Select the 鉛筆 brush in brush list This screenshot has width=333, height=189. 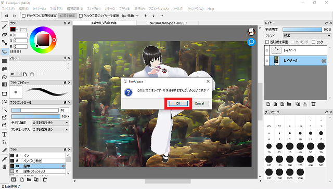pos(38,166)
